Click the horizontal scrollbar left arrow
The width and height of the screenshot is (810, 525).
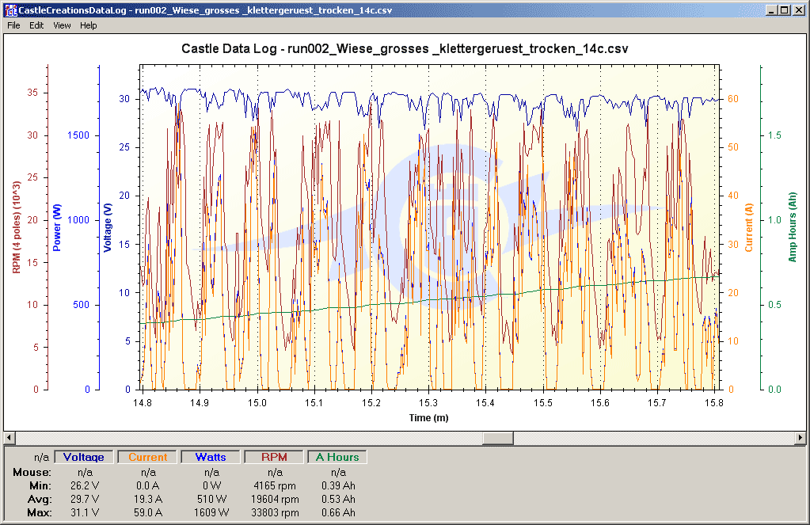[10, 438]
